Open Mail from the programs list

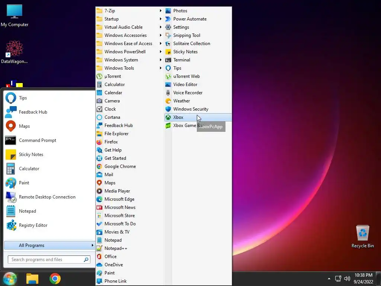[129, 175]
